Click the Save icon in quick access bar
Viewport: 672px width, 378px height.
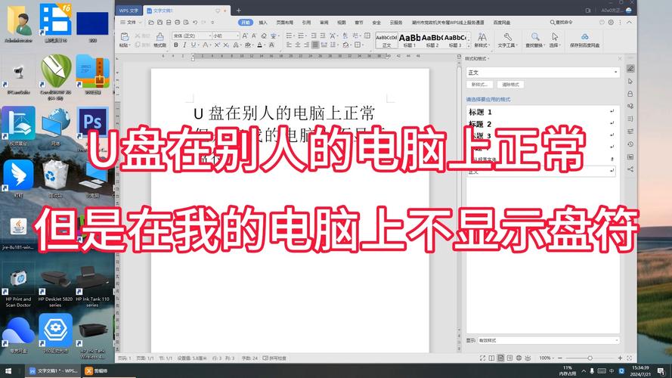pos(159,22)
